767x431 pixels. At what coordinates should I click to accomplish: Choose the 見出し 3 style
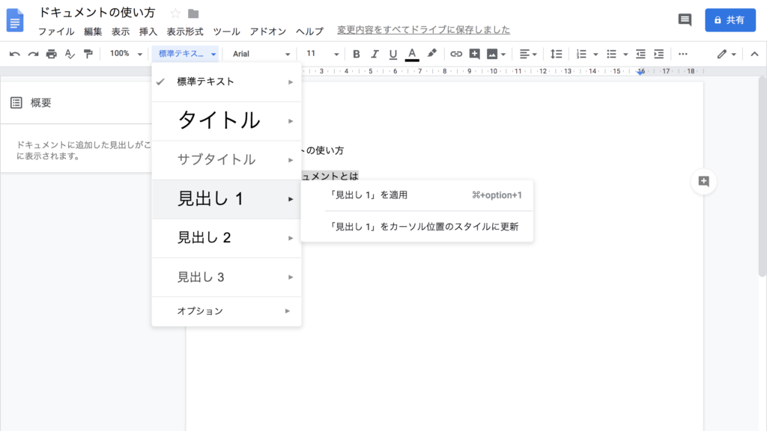[226, 277]
